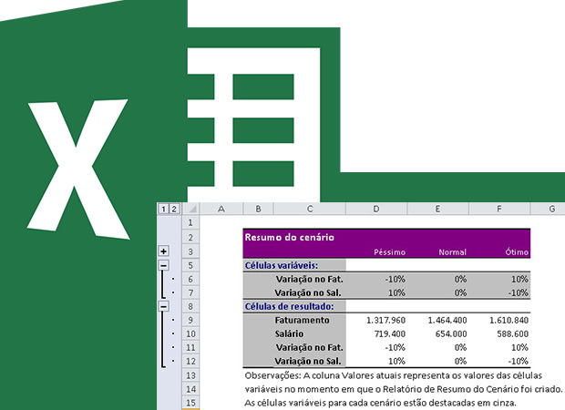Click -10% in row 7 Ótimo column

pyautogui.click(x=519, y=292)
